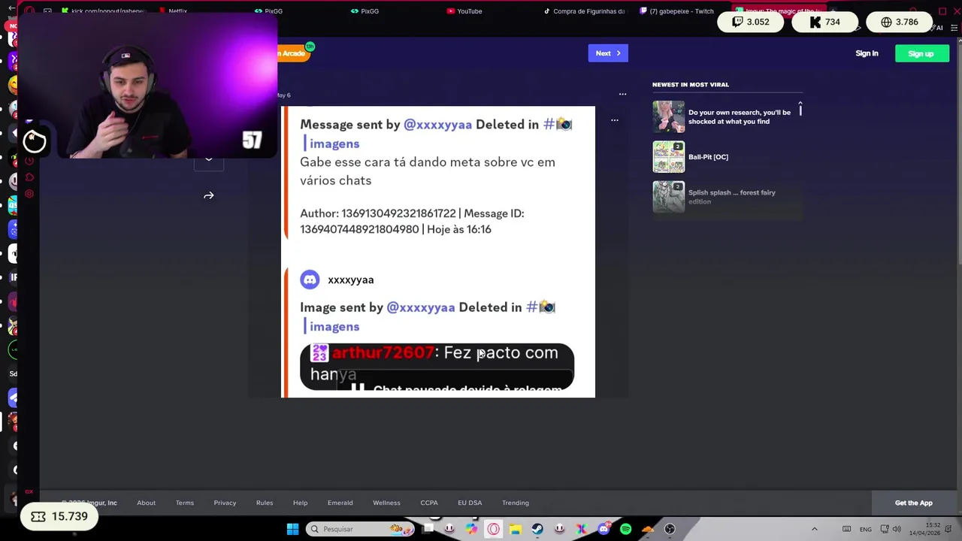Image resolution: width=962 pixels, height=541 pixels.
Task: Click the xxxxyyaa Discord author name
Action: (x=350, y=280)
